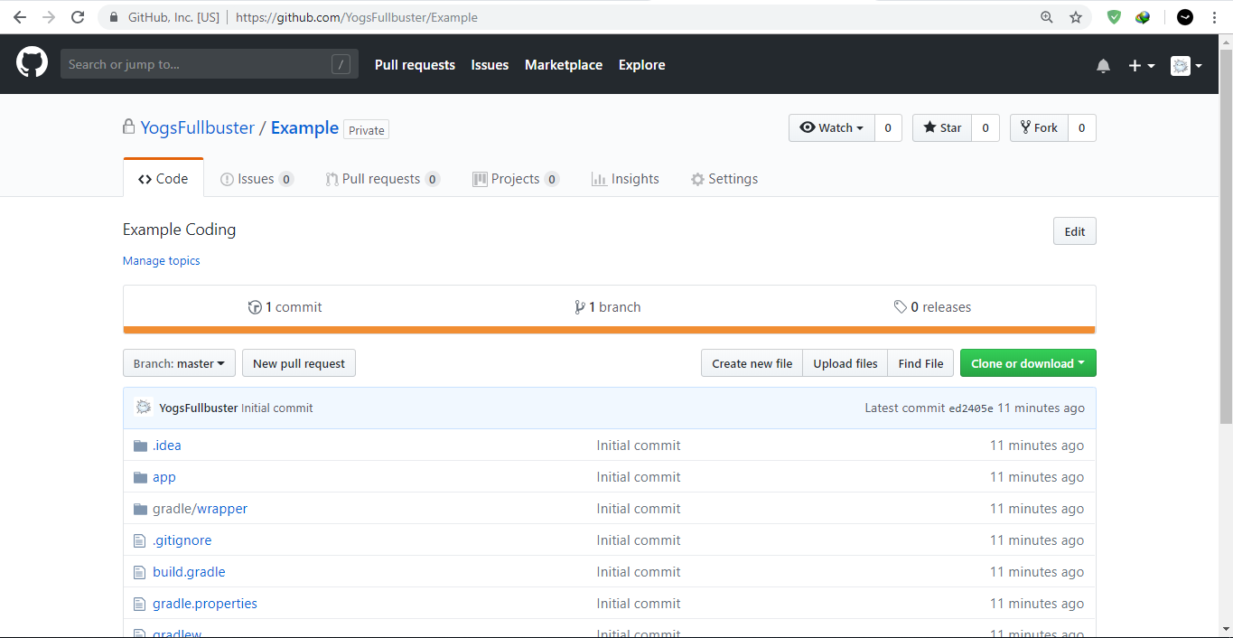Click YogsFullbuster avatar in commit row
Image resolution: width=1233 pixels, height=638 pixels.
click(143, 408)
